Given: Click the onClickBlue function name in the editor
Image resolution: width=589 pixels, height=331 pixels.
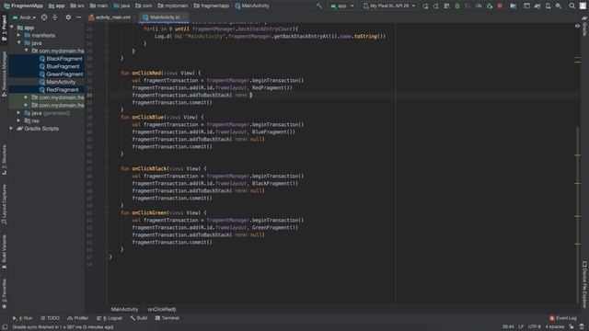Looking at the screenshot, I should tap(148, 117).
